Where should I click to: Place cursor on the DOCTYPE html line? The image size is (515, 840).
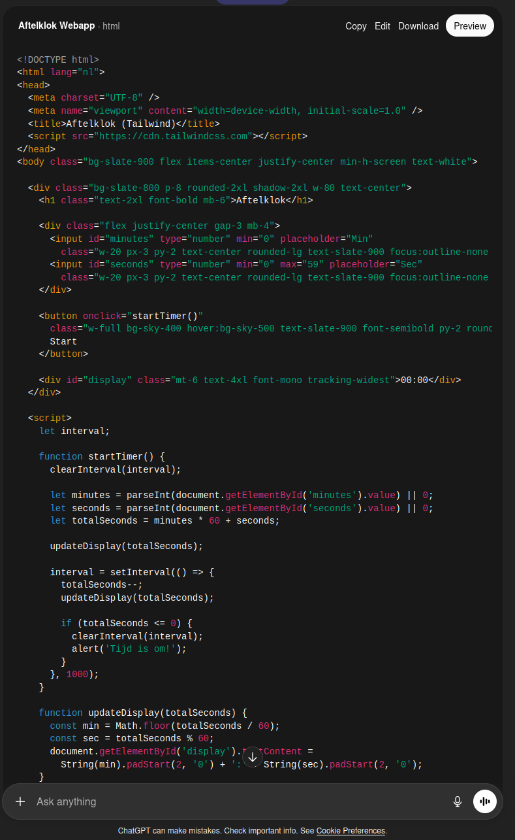click(58, 59)
